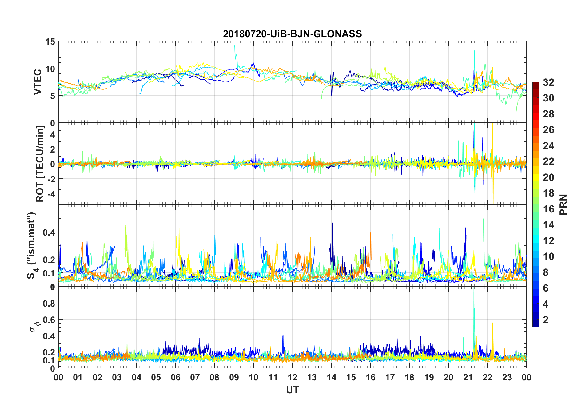This screenshot has height=409, width=585.
Task: Click the dark blue bottom of the PRN colorbar
Action: (x=536, y=323)
